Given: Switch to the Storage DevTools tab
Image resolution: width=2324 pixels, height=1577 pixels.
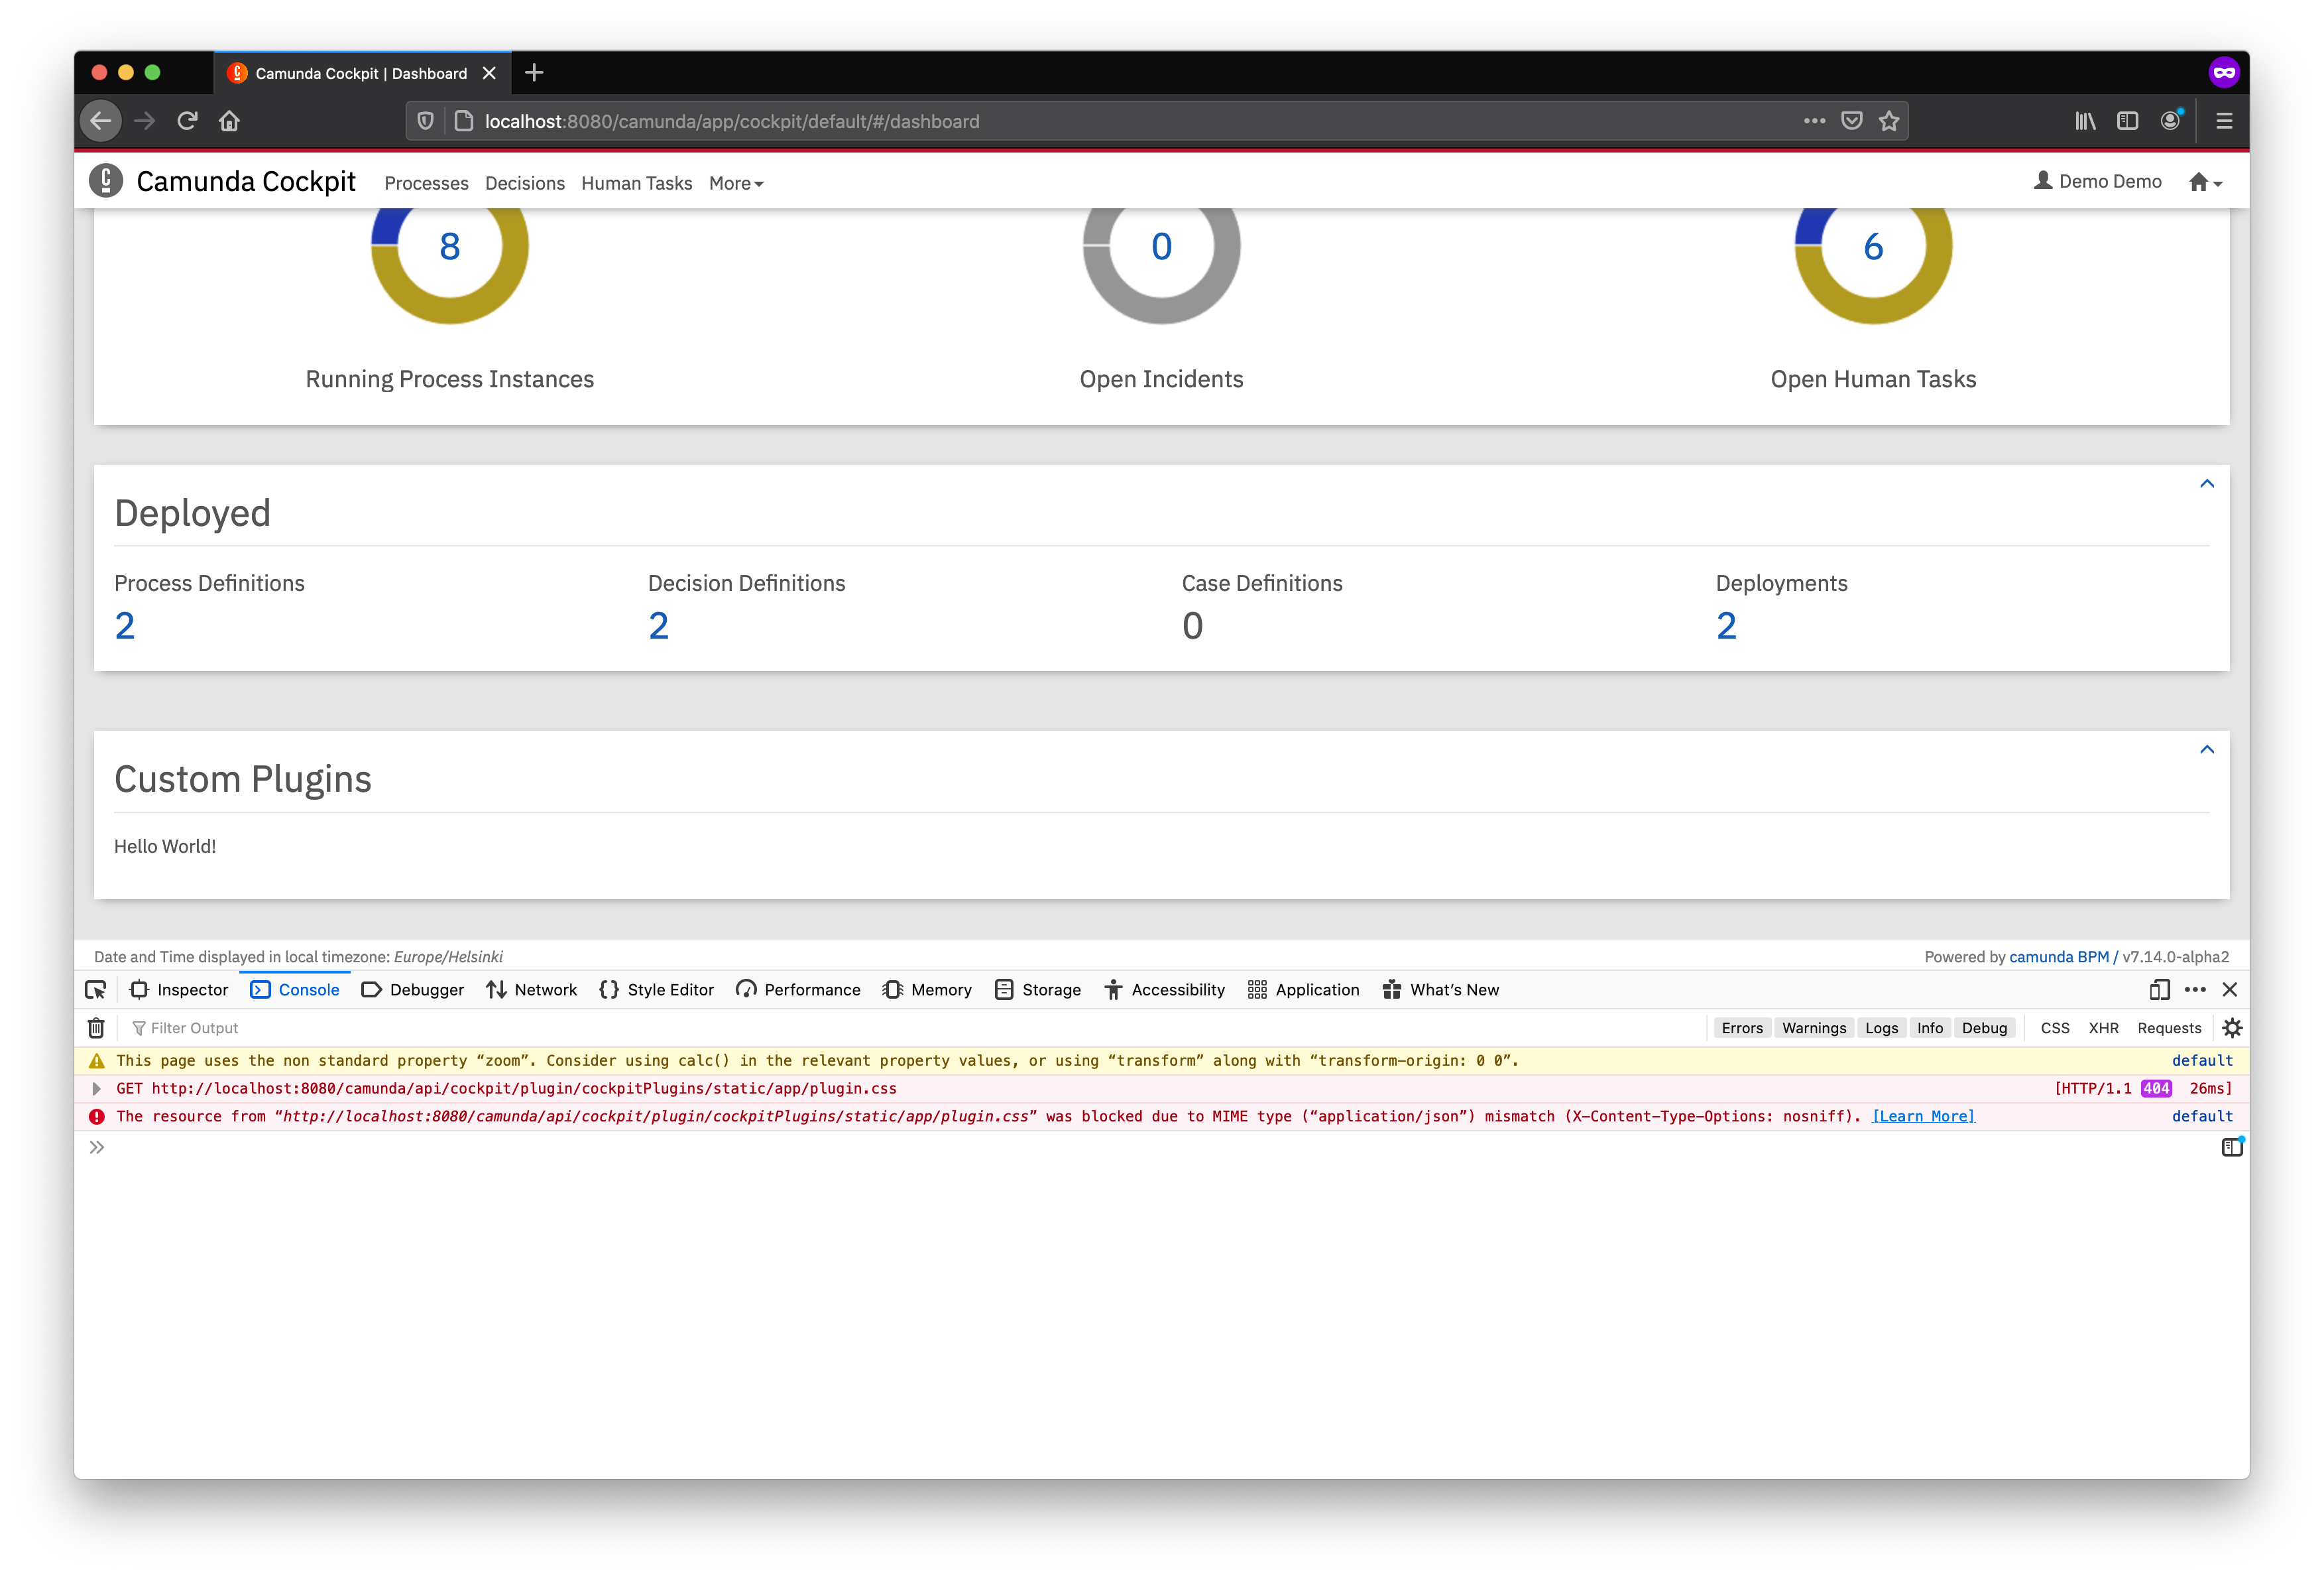Looking at the screenshot, I should click(x=1038, y=989).
